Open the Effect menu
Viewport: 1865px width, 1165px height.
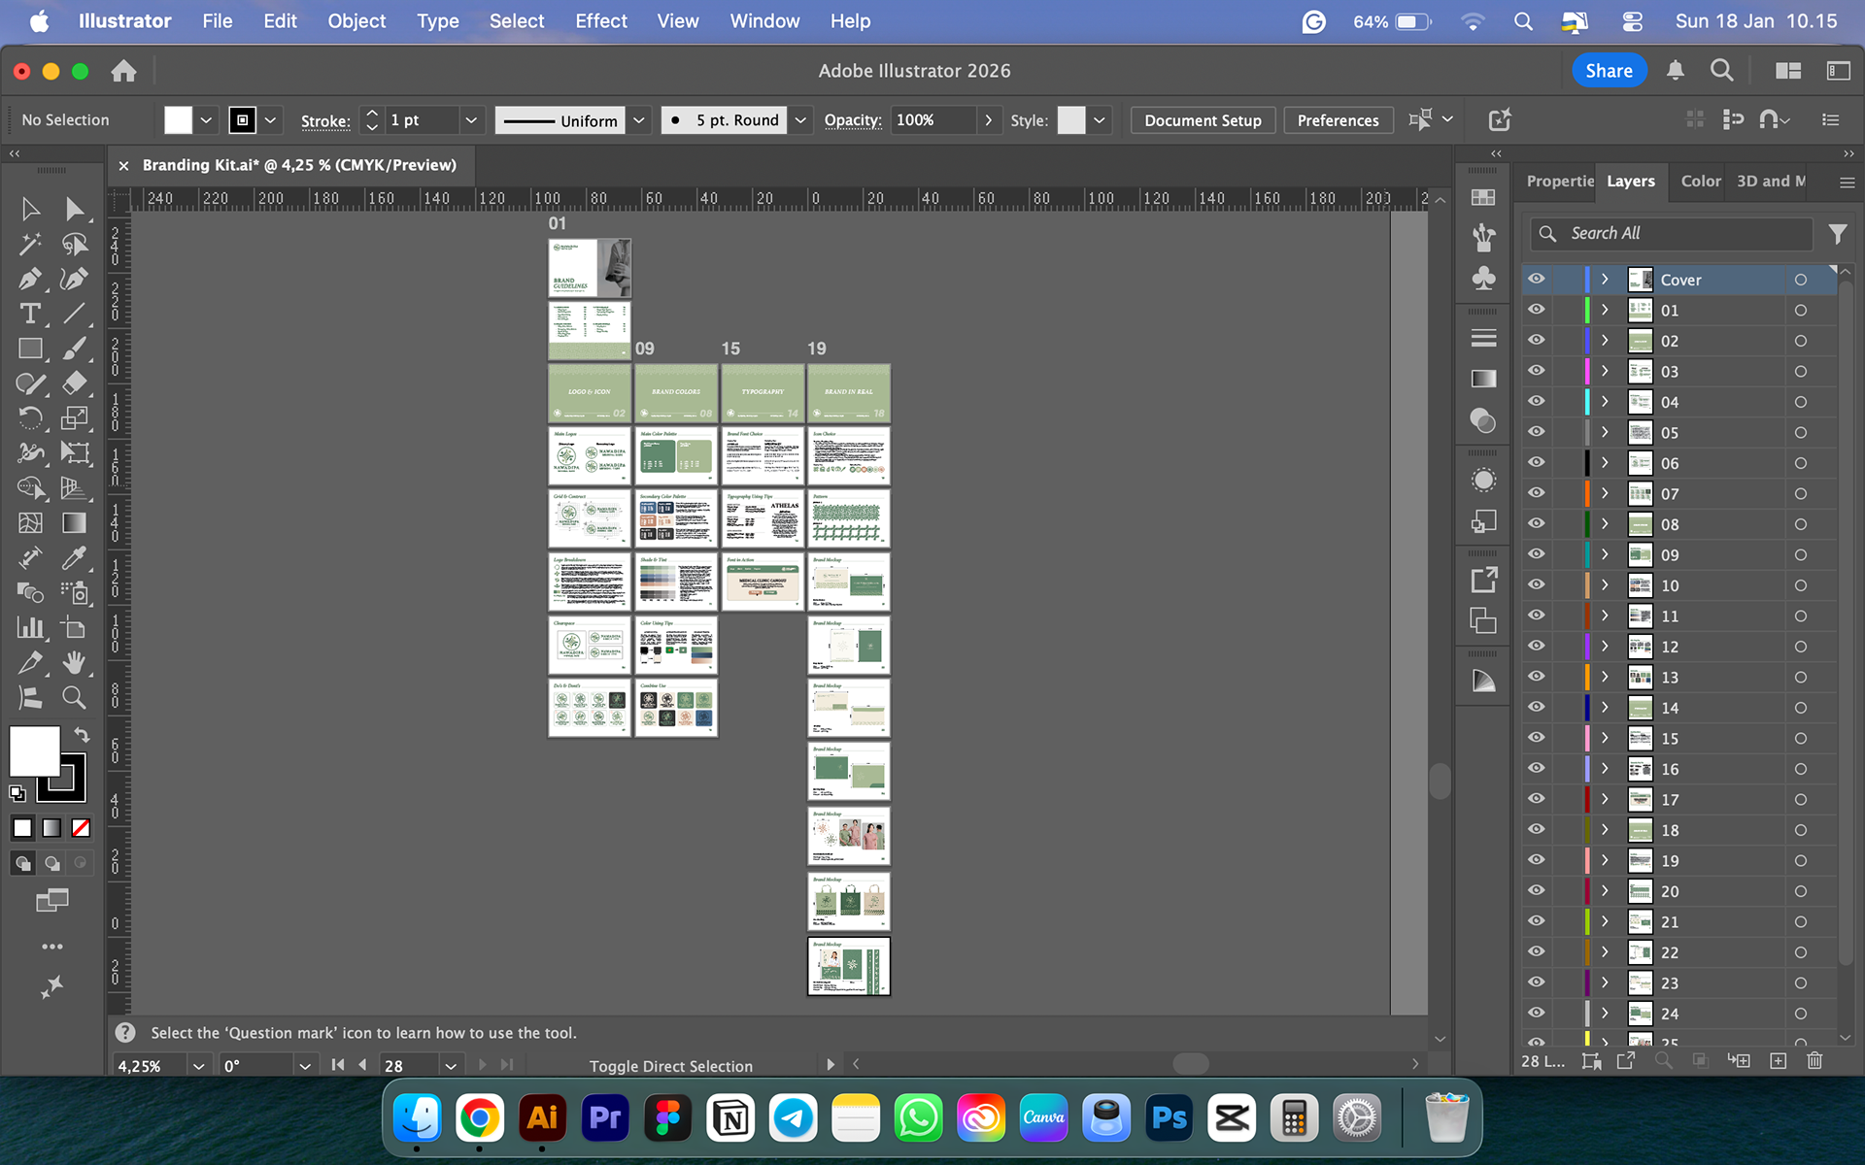click(600, 21)
